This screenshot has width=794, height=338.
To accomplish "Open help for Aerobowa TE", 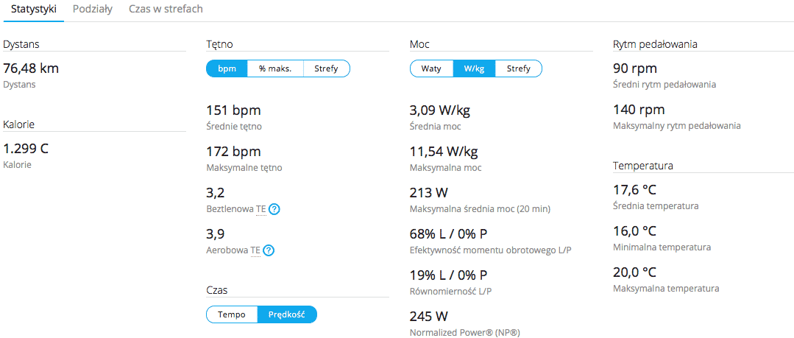I will point(269,250).
